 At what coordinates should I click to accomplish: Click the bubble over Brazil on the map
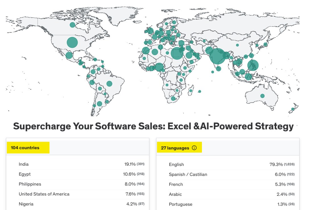pyautogui.click(x=109, y=84)
